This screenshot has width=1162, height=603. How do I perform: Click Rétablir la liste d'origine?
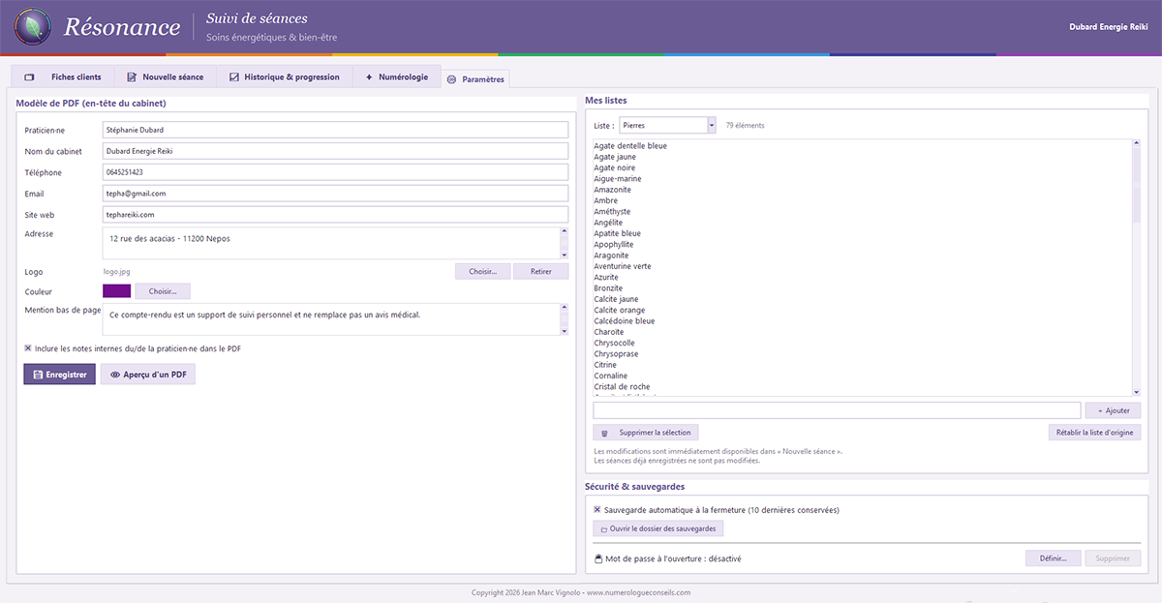(x=1094, y=433)
